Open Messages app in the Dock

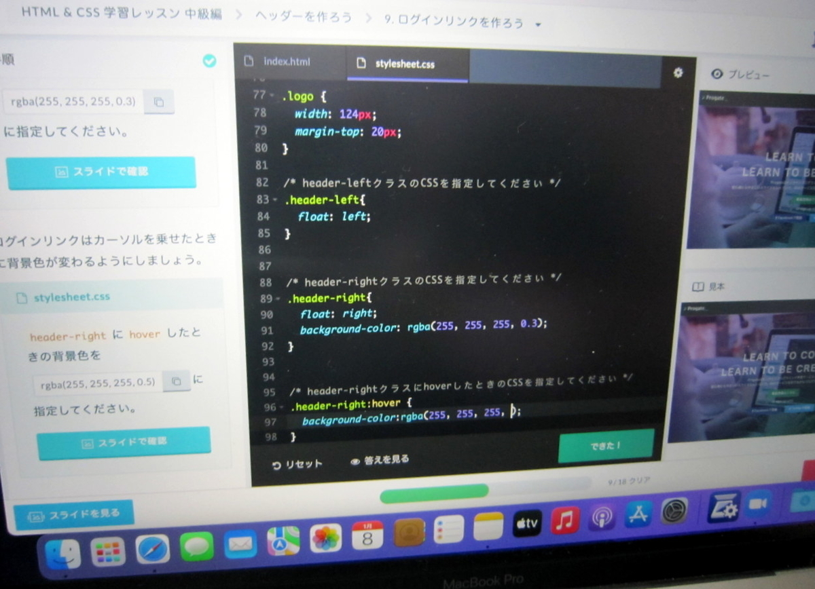point(197,546)
